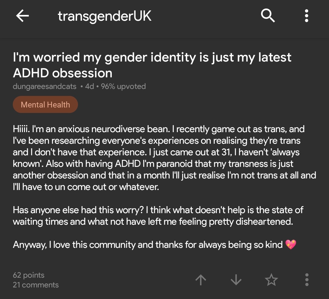The height and width of the screenshot is (299, 329).
Task: Open search with the magnifying glass
Action: tap(268, 16)
